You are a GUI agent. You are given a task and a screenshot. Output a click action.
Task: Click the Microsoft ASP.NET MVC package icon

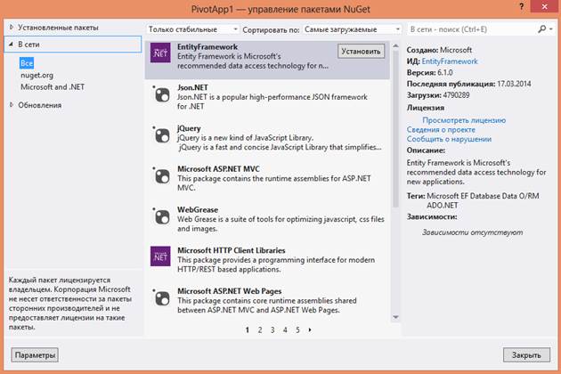point(161,176)
